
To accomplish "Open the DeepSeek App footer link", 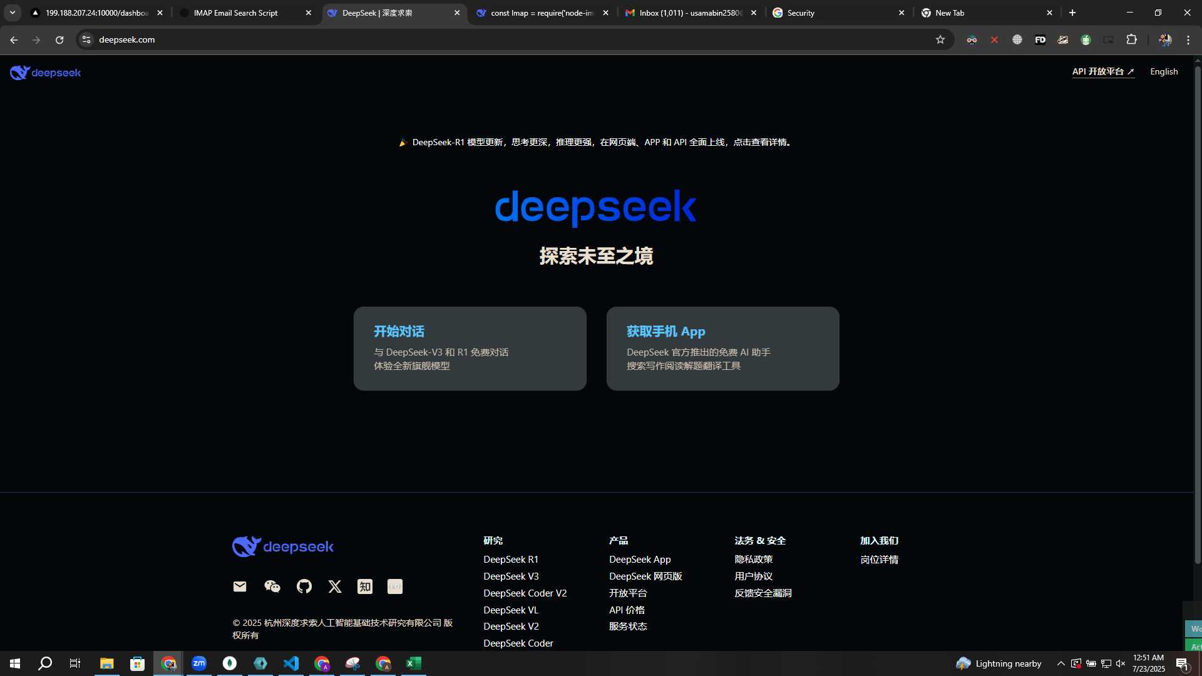I will point(640,560).
